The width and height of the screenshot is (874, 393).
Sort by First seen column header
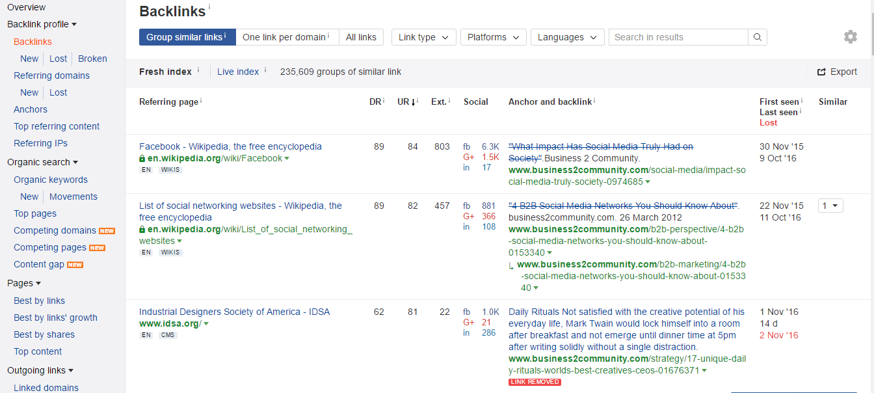click(779, 102)
